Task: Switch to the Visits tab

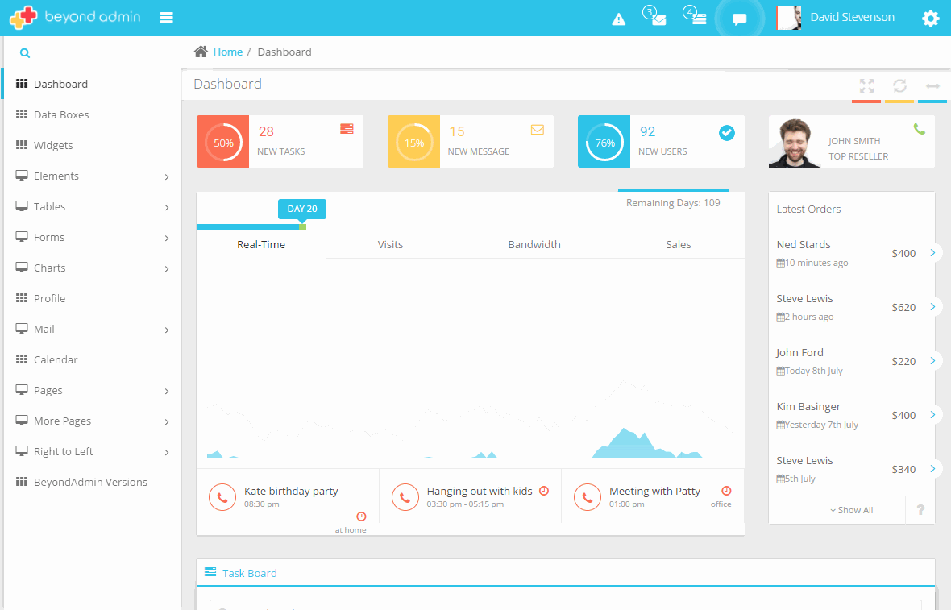Action: [x=390, y=244]
